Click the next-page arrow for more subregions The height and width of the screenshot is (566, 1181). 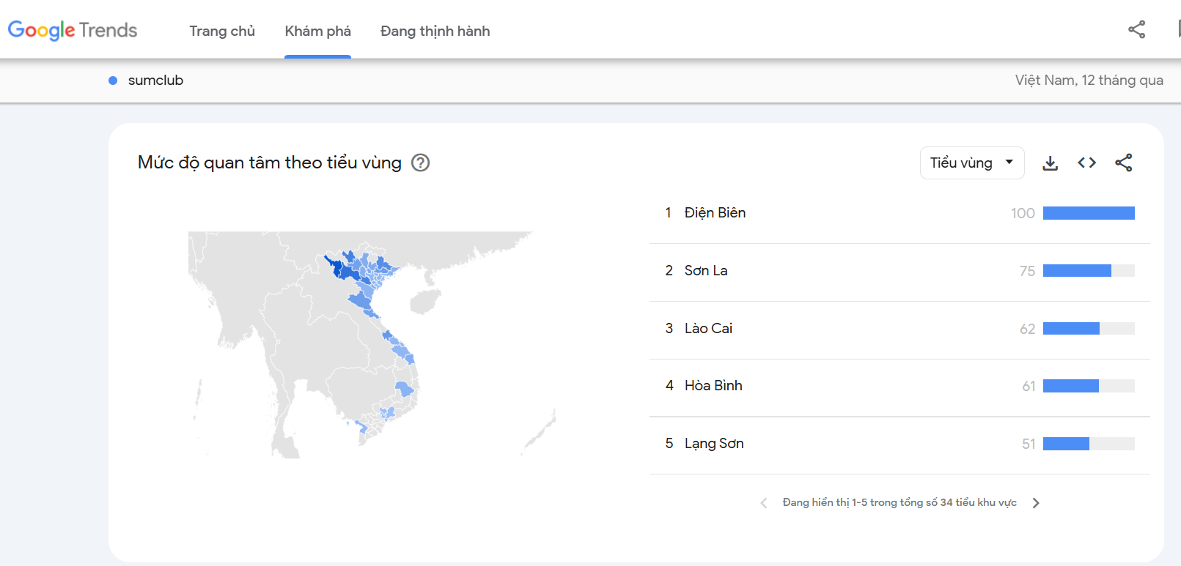[x=1036, y=502]
